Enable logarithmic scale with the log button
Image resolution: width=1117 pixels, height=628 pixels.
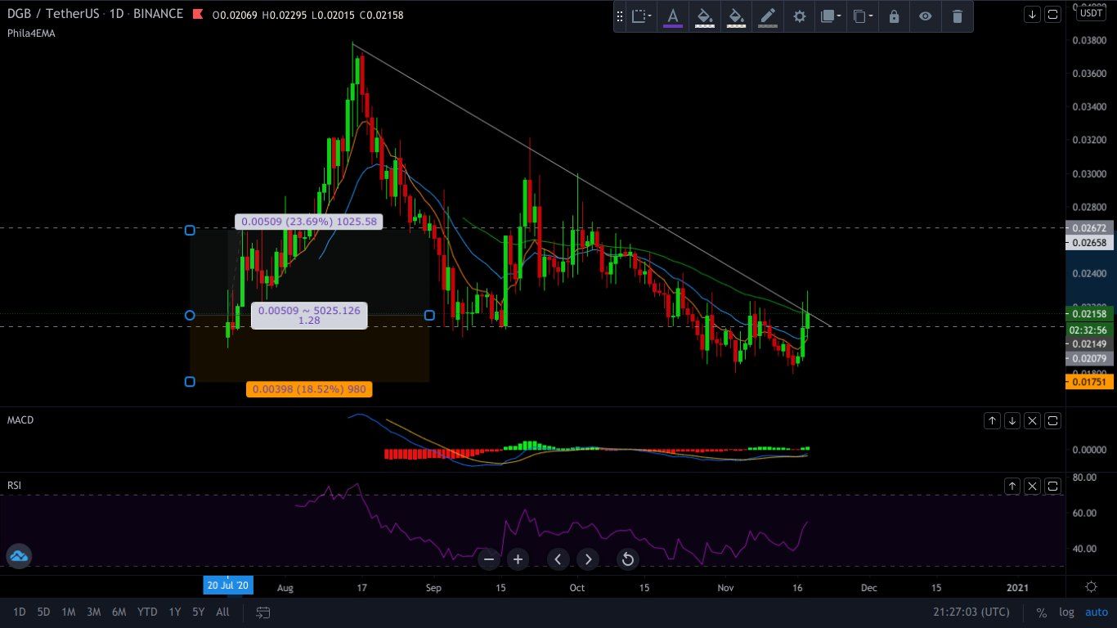pyautogui.click(x=1066, y=612)
